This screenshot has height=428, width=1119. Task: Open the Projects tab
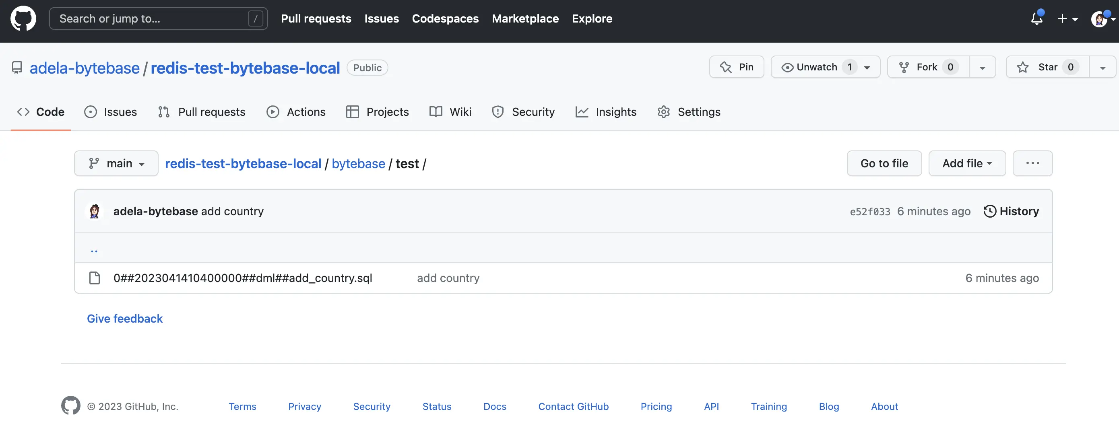point(377,112)
